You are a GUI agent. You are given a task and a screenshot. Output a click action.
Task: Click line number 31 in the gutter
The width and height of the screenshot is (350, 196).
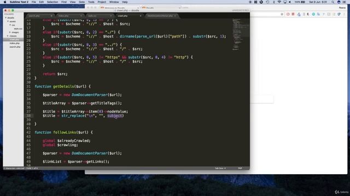[x=28, y=87]
